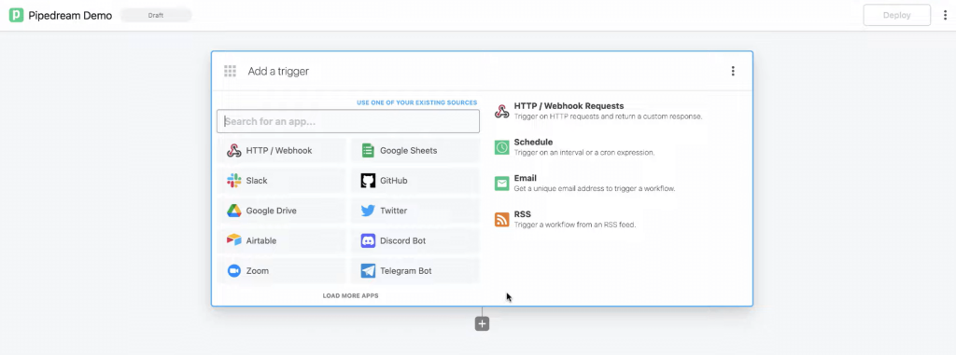
Task: Open the trigger card three-dot menu
Action: coord(733,71)
